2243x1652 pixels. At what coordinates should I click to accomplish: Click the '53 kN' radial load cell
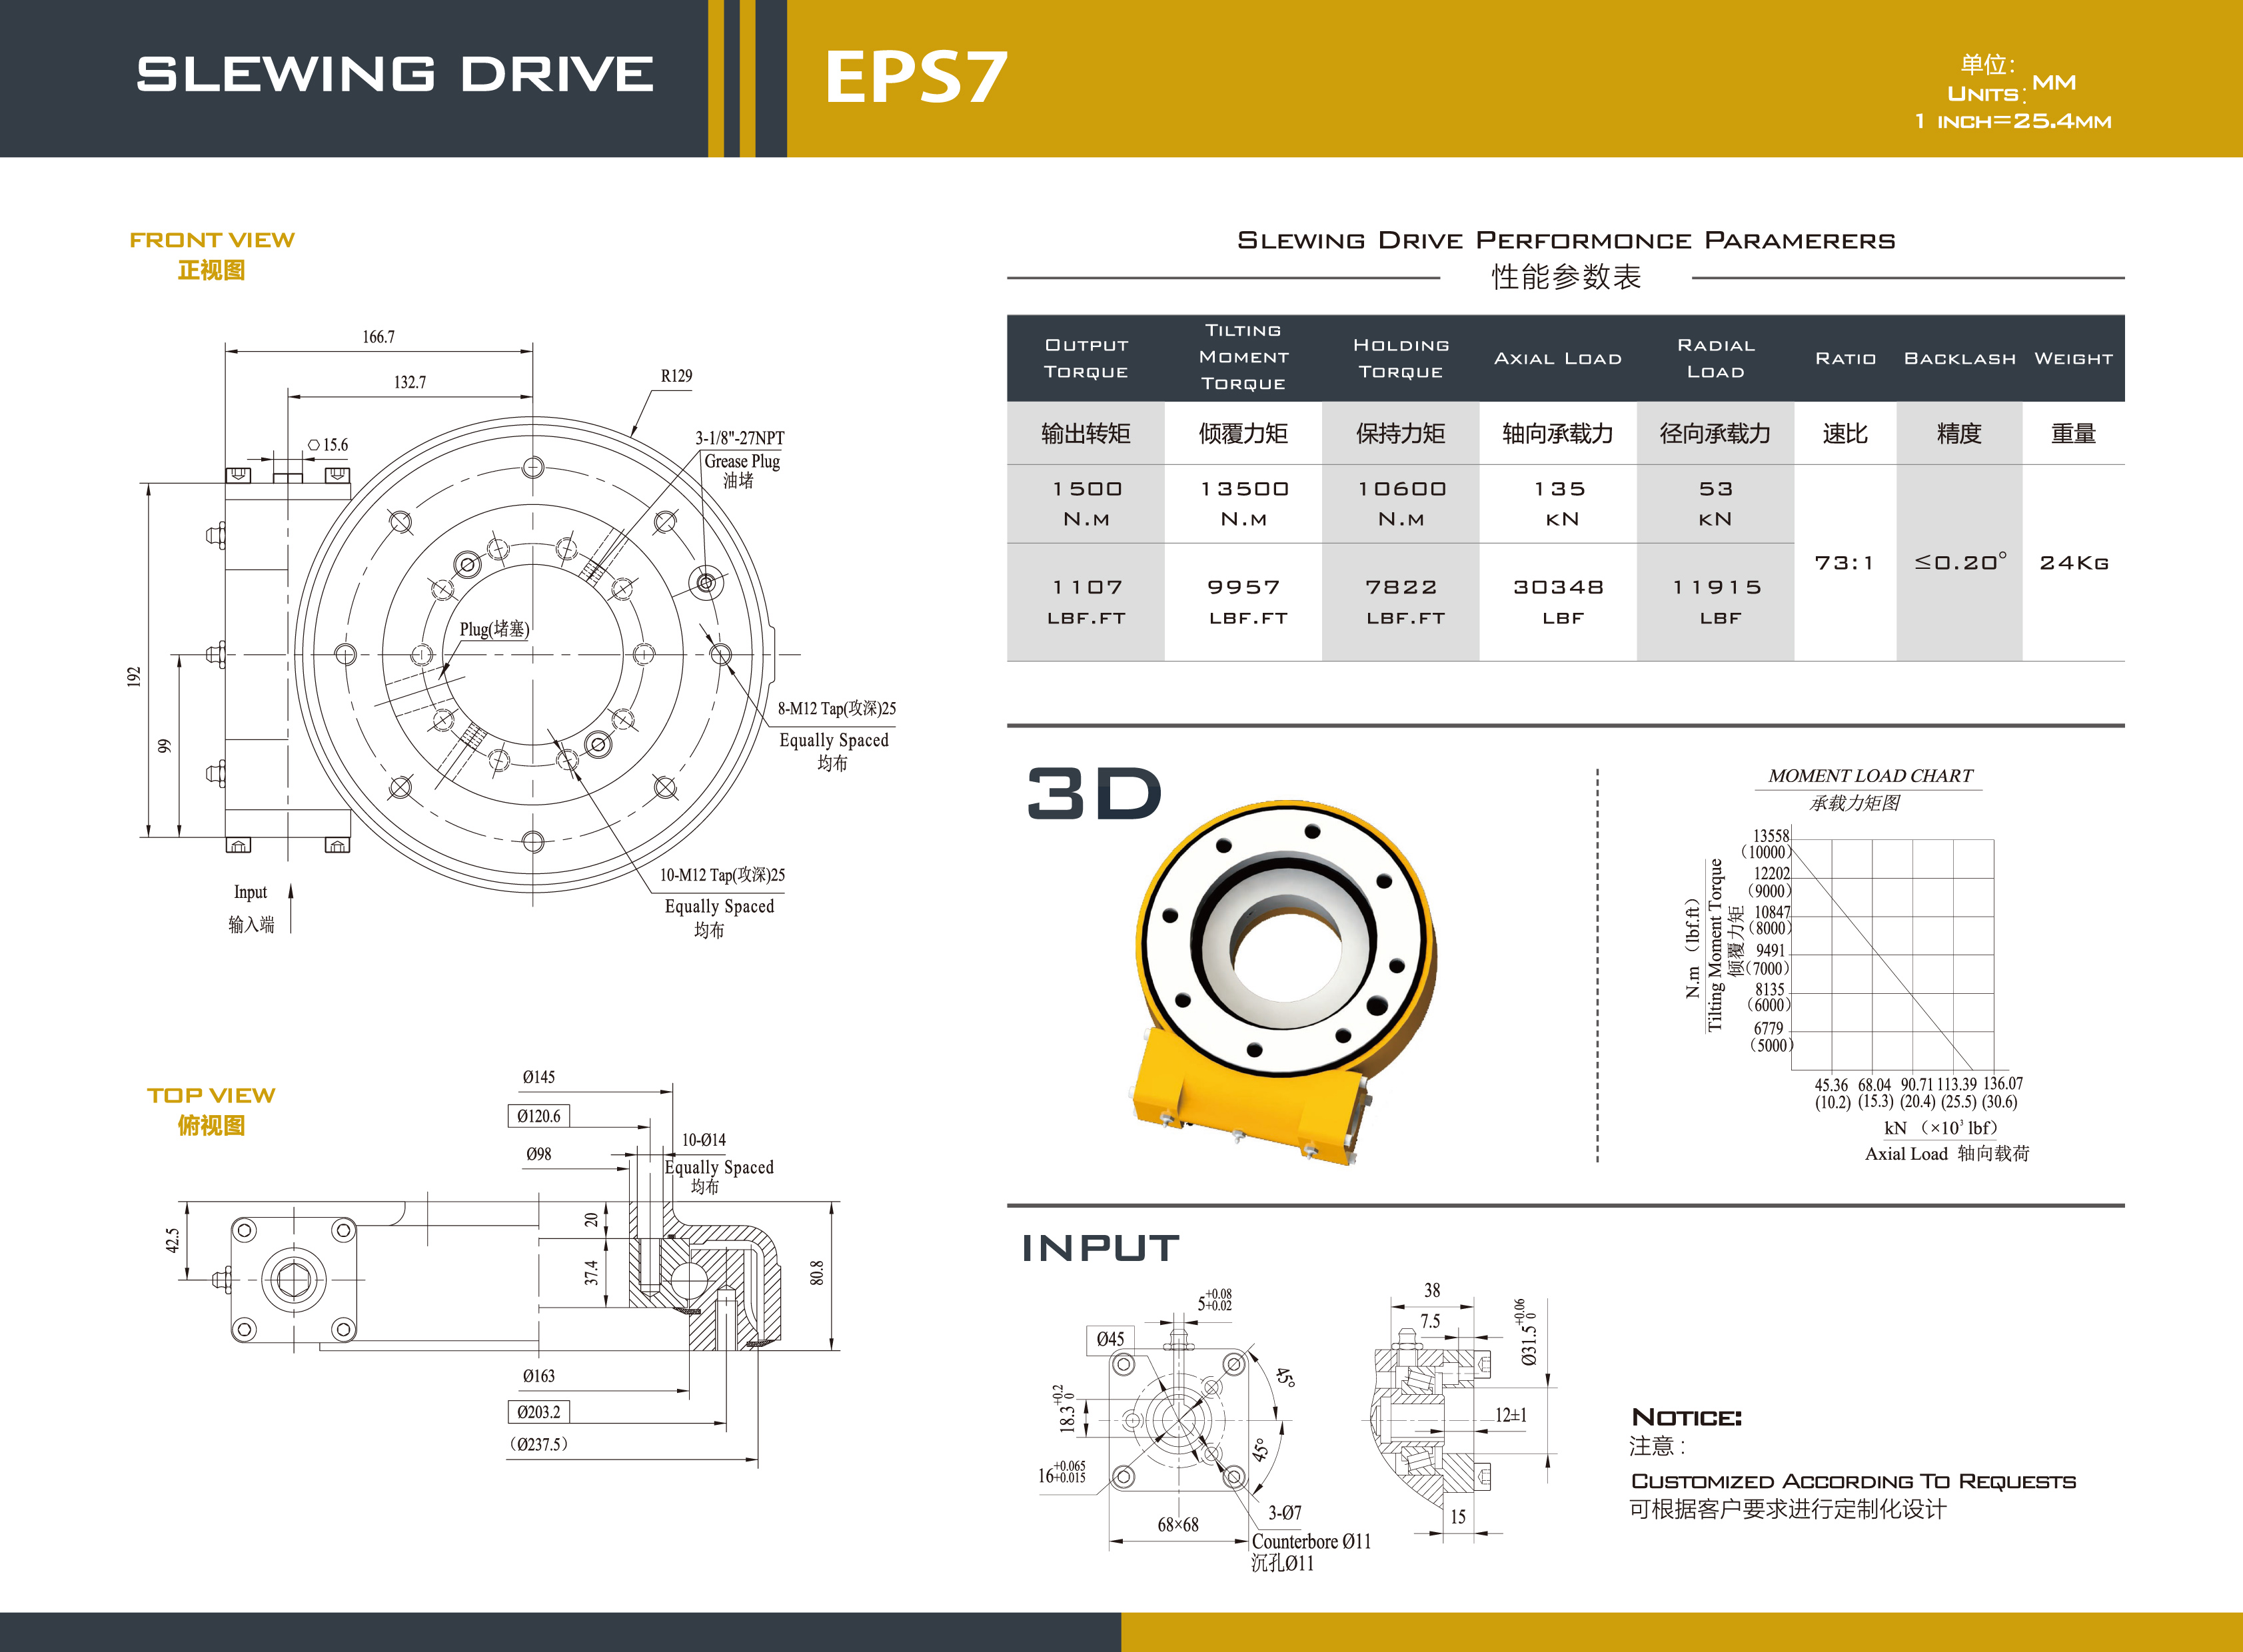pos(1716,504)
